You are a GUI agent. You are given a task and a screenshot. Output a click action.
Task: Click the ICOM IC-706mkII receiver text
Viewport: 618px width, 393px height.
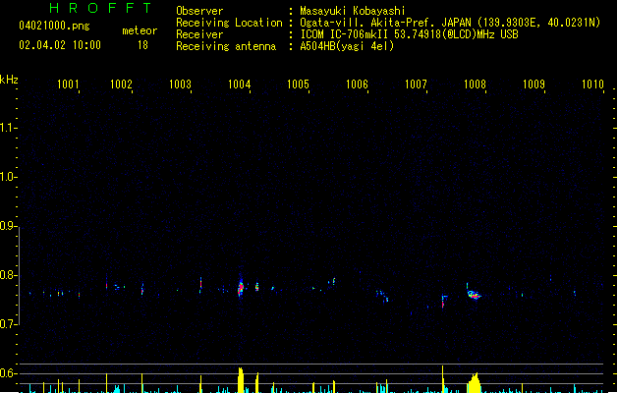click(x=409, y=34)
